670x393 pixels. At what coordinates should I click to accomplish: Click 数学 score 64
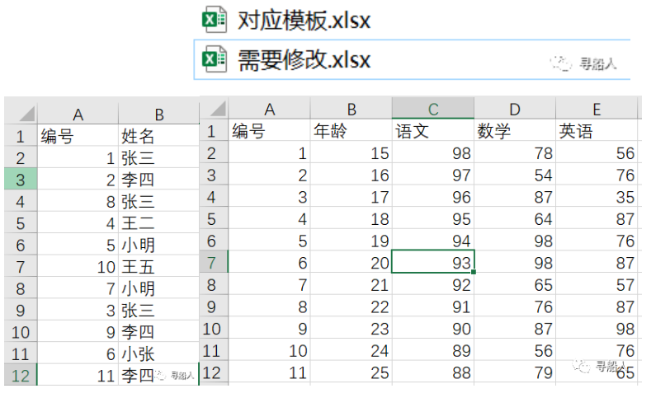pyautogui.click(x=515, y=218)
